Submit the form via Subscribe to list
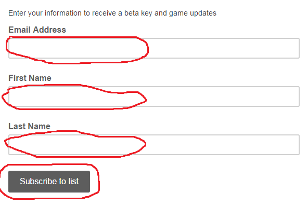The height and width of the screenshot is (206, 307). [49, 182]
